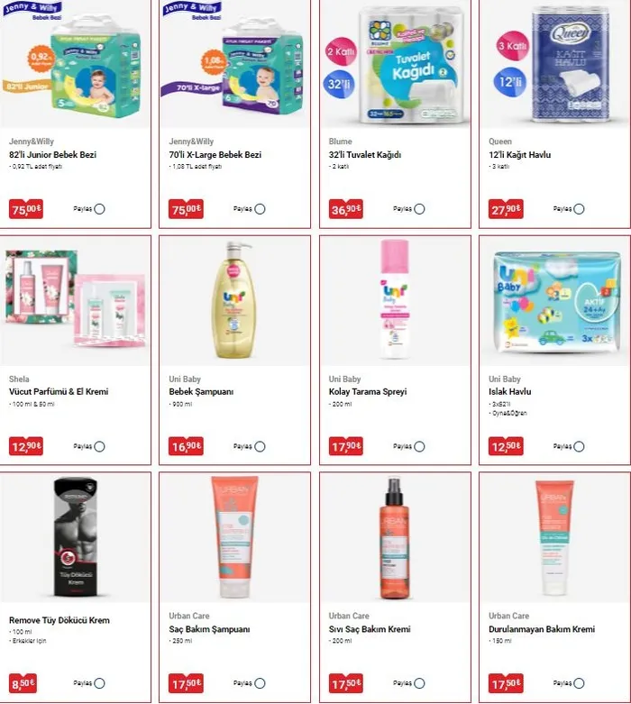Click the Uni Baby brand label above Islak Havlu
Image resolution: width=631 pixels, height=704 pixels.
[x=505, y=379]
